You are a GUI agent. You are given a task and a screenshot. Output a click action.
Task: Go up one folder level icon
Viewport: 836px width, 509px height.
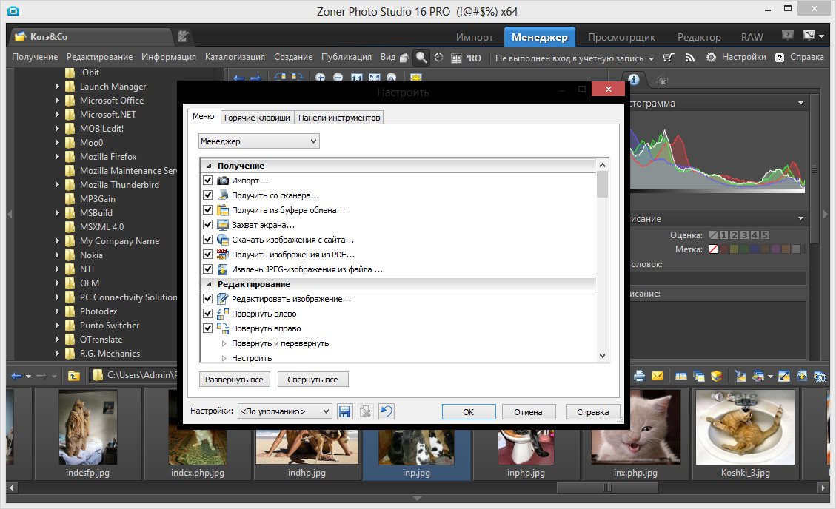tap(74, 376)
